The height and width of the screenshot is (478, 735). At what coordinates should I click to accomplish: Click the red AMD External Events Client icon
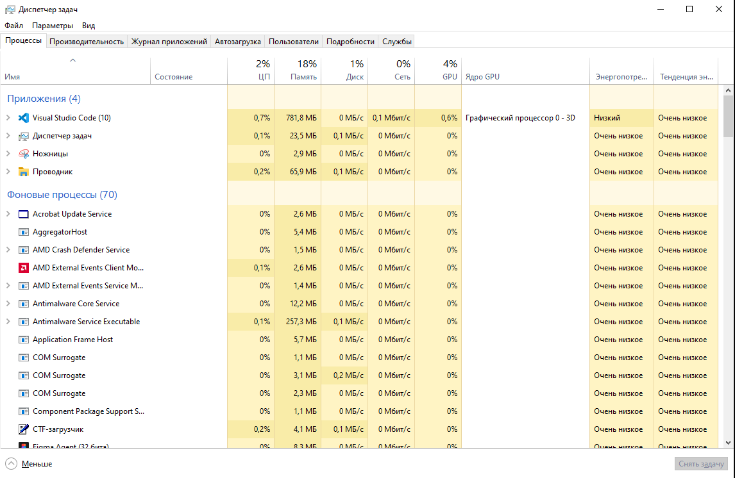click(x=24, y=268)
